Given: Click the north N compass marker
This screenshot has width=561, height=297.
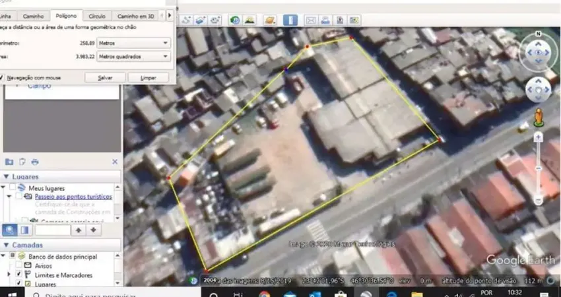Looking at the screenshot, I should pos(538,34).
